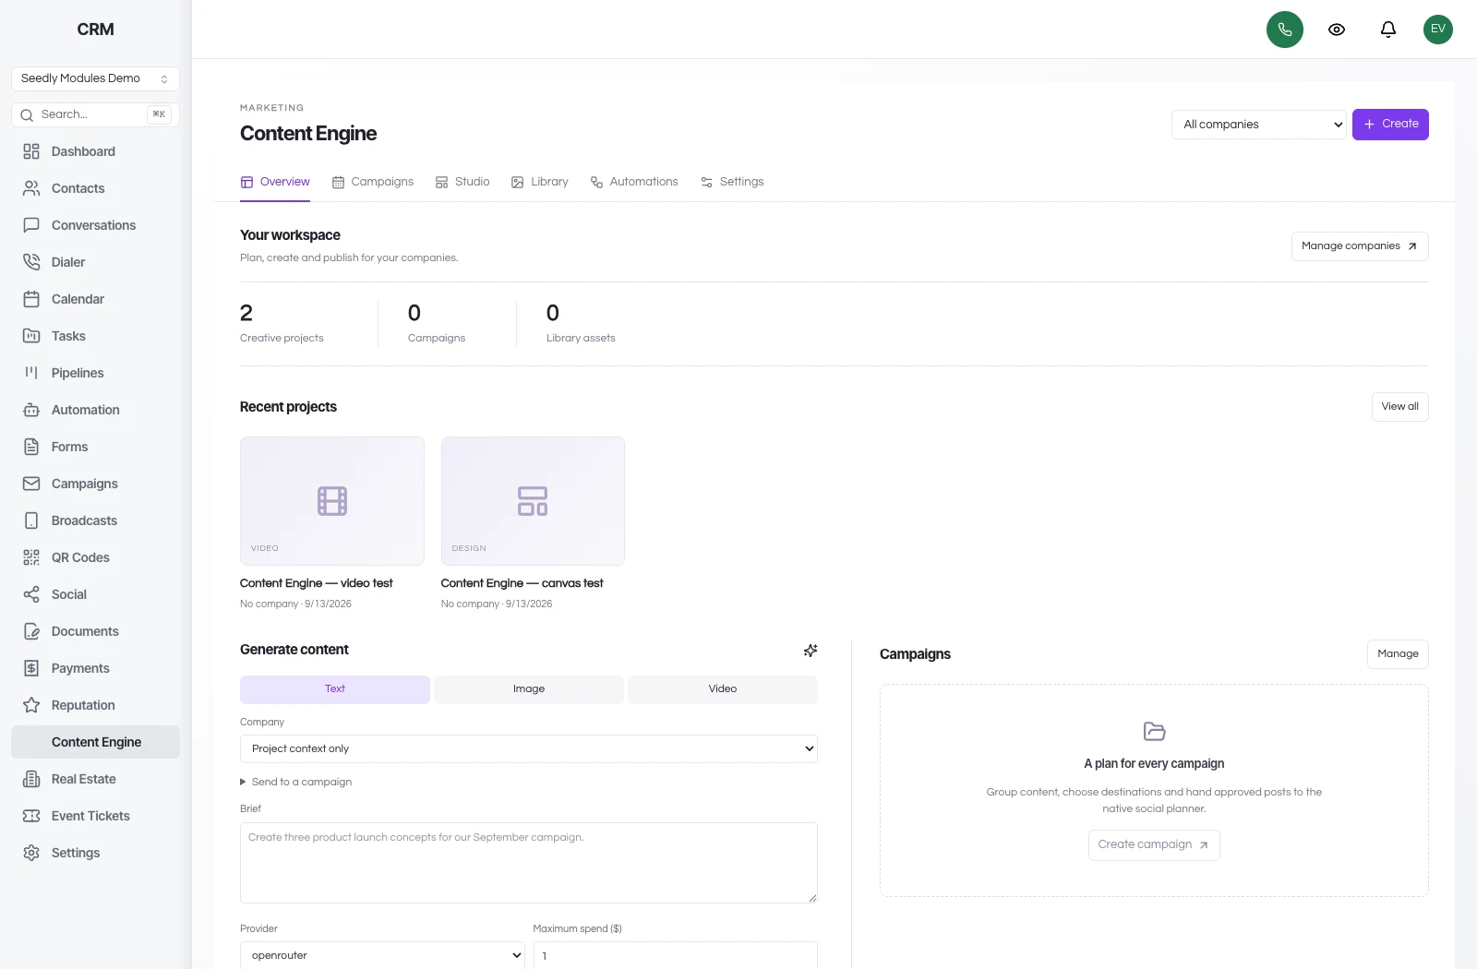The width and height of the screenshot is (1477, 969).
Task: Open Social in sidebar
Action: coord(95,594)
